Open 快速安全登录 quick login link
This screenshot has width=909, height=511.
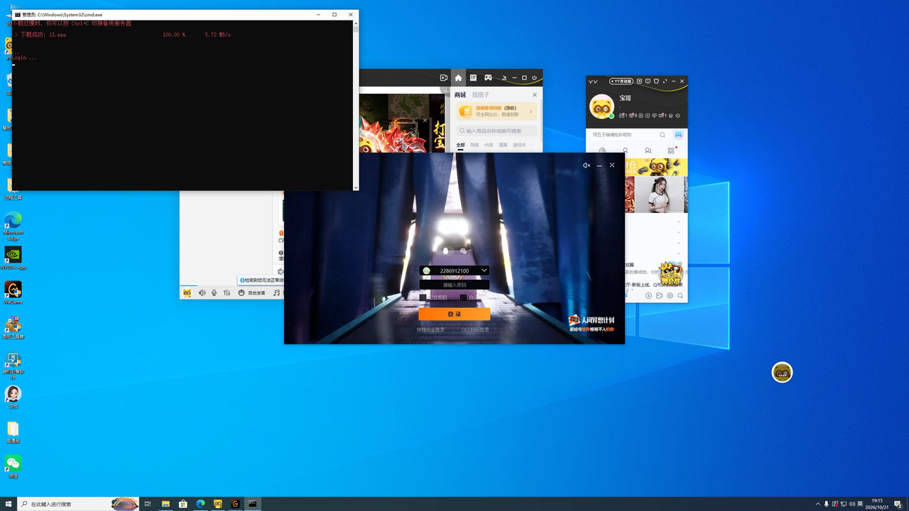point(430,329)
